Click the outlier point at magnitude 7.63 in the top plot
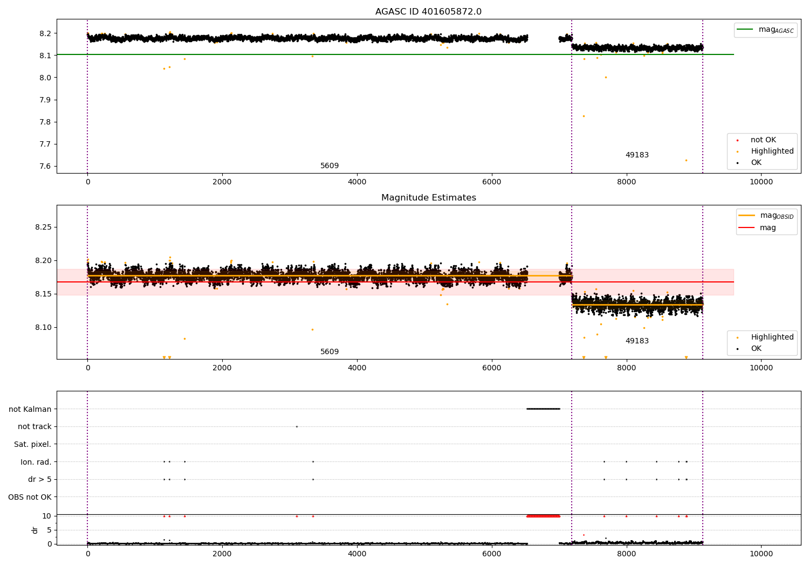The image size is (809, 566). (686, 160)
